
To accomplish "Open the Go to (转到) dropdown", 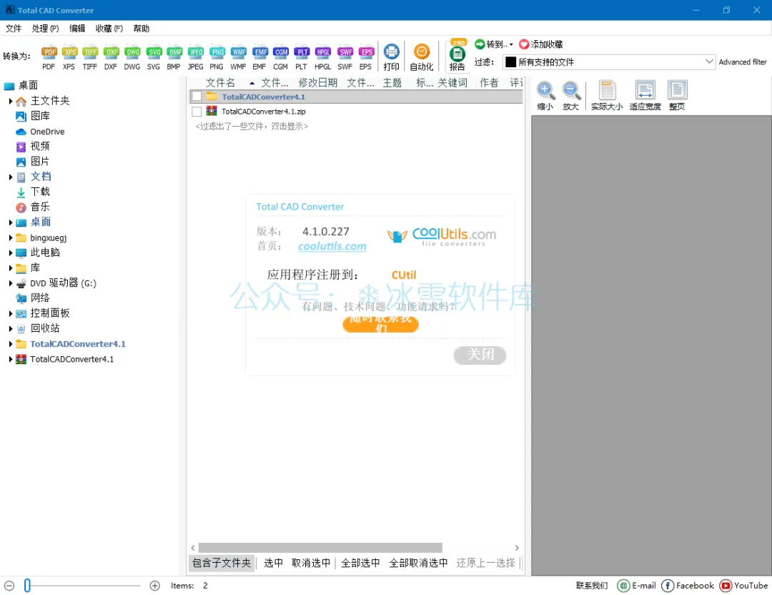I will point(494,44).
